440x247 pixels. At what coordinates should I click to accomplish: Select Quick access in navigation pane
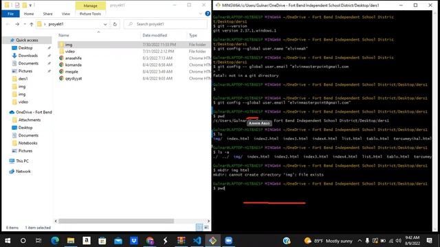point(27,40)
